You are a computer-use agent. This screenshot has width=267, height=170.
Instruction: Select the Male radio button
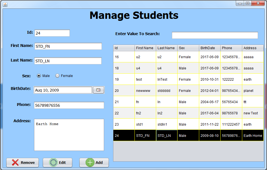[39, 76]
